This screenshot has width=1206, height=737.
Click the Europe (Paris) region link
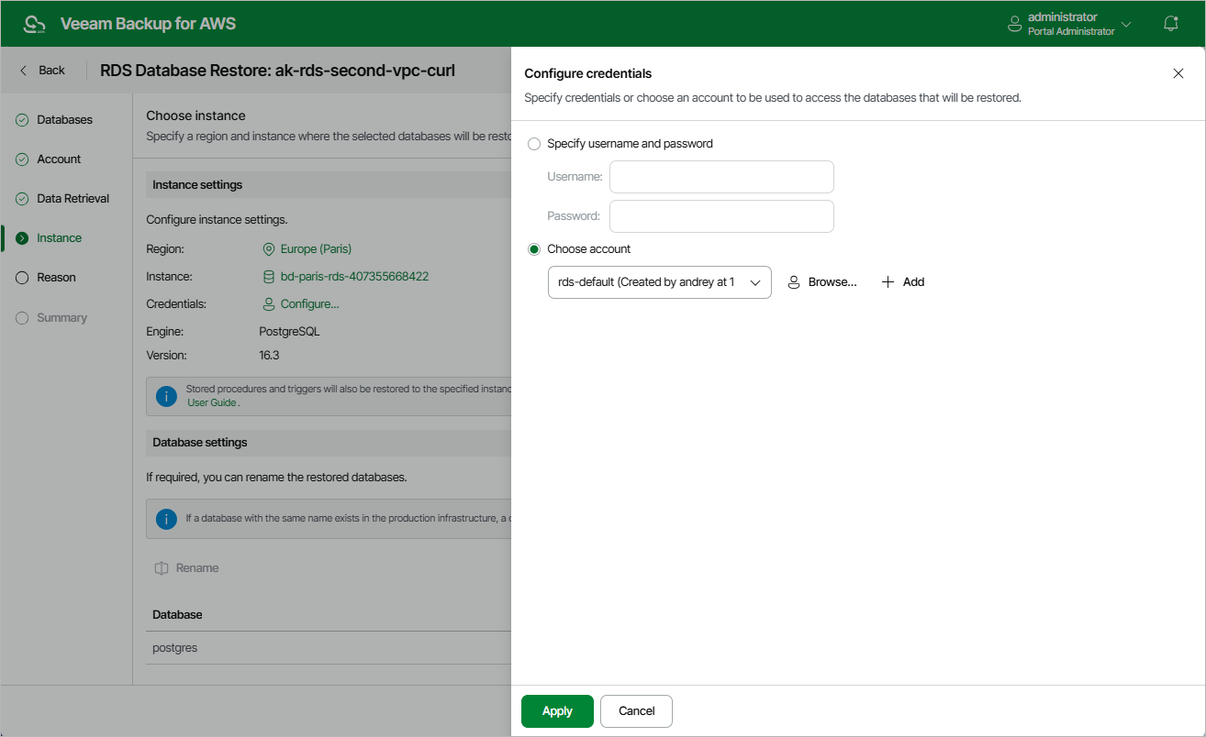click(x=316, y=249)
